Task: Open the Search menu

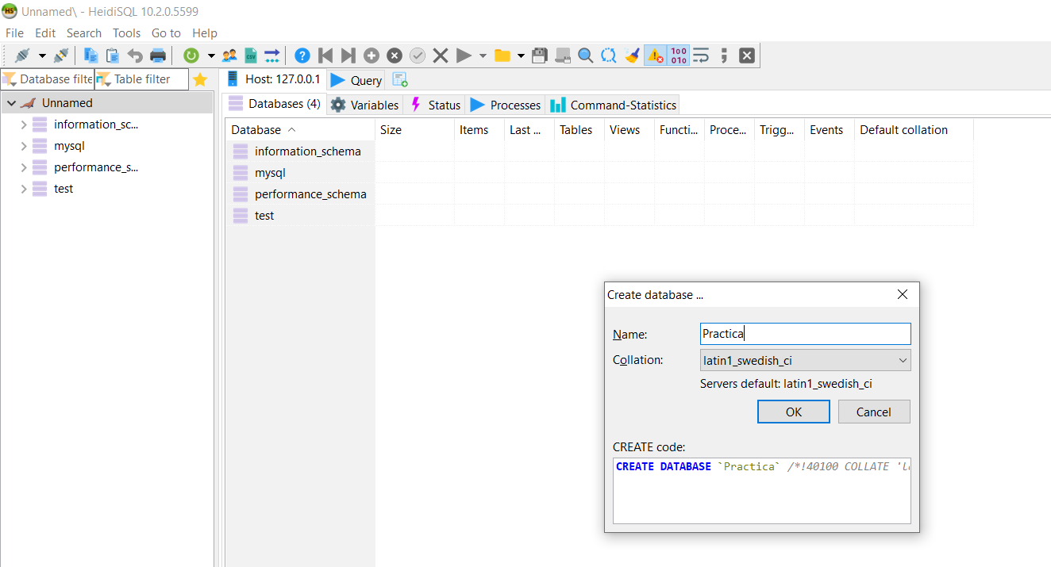Action: (x=84, y=33)
